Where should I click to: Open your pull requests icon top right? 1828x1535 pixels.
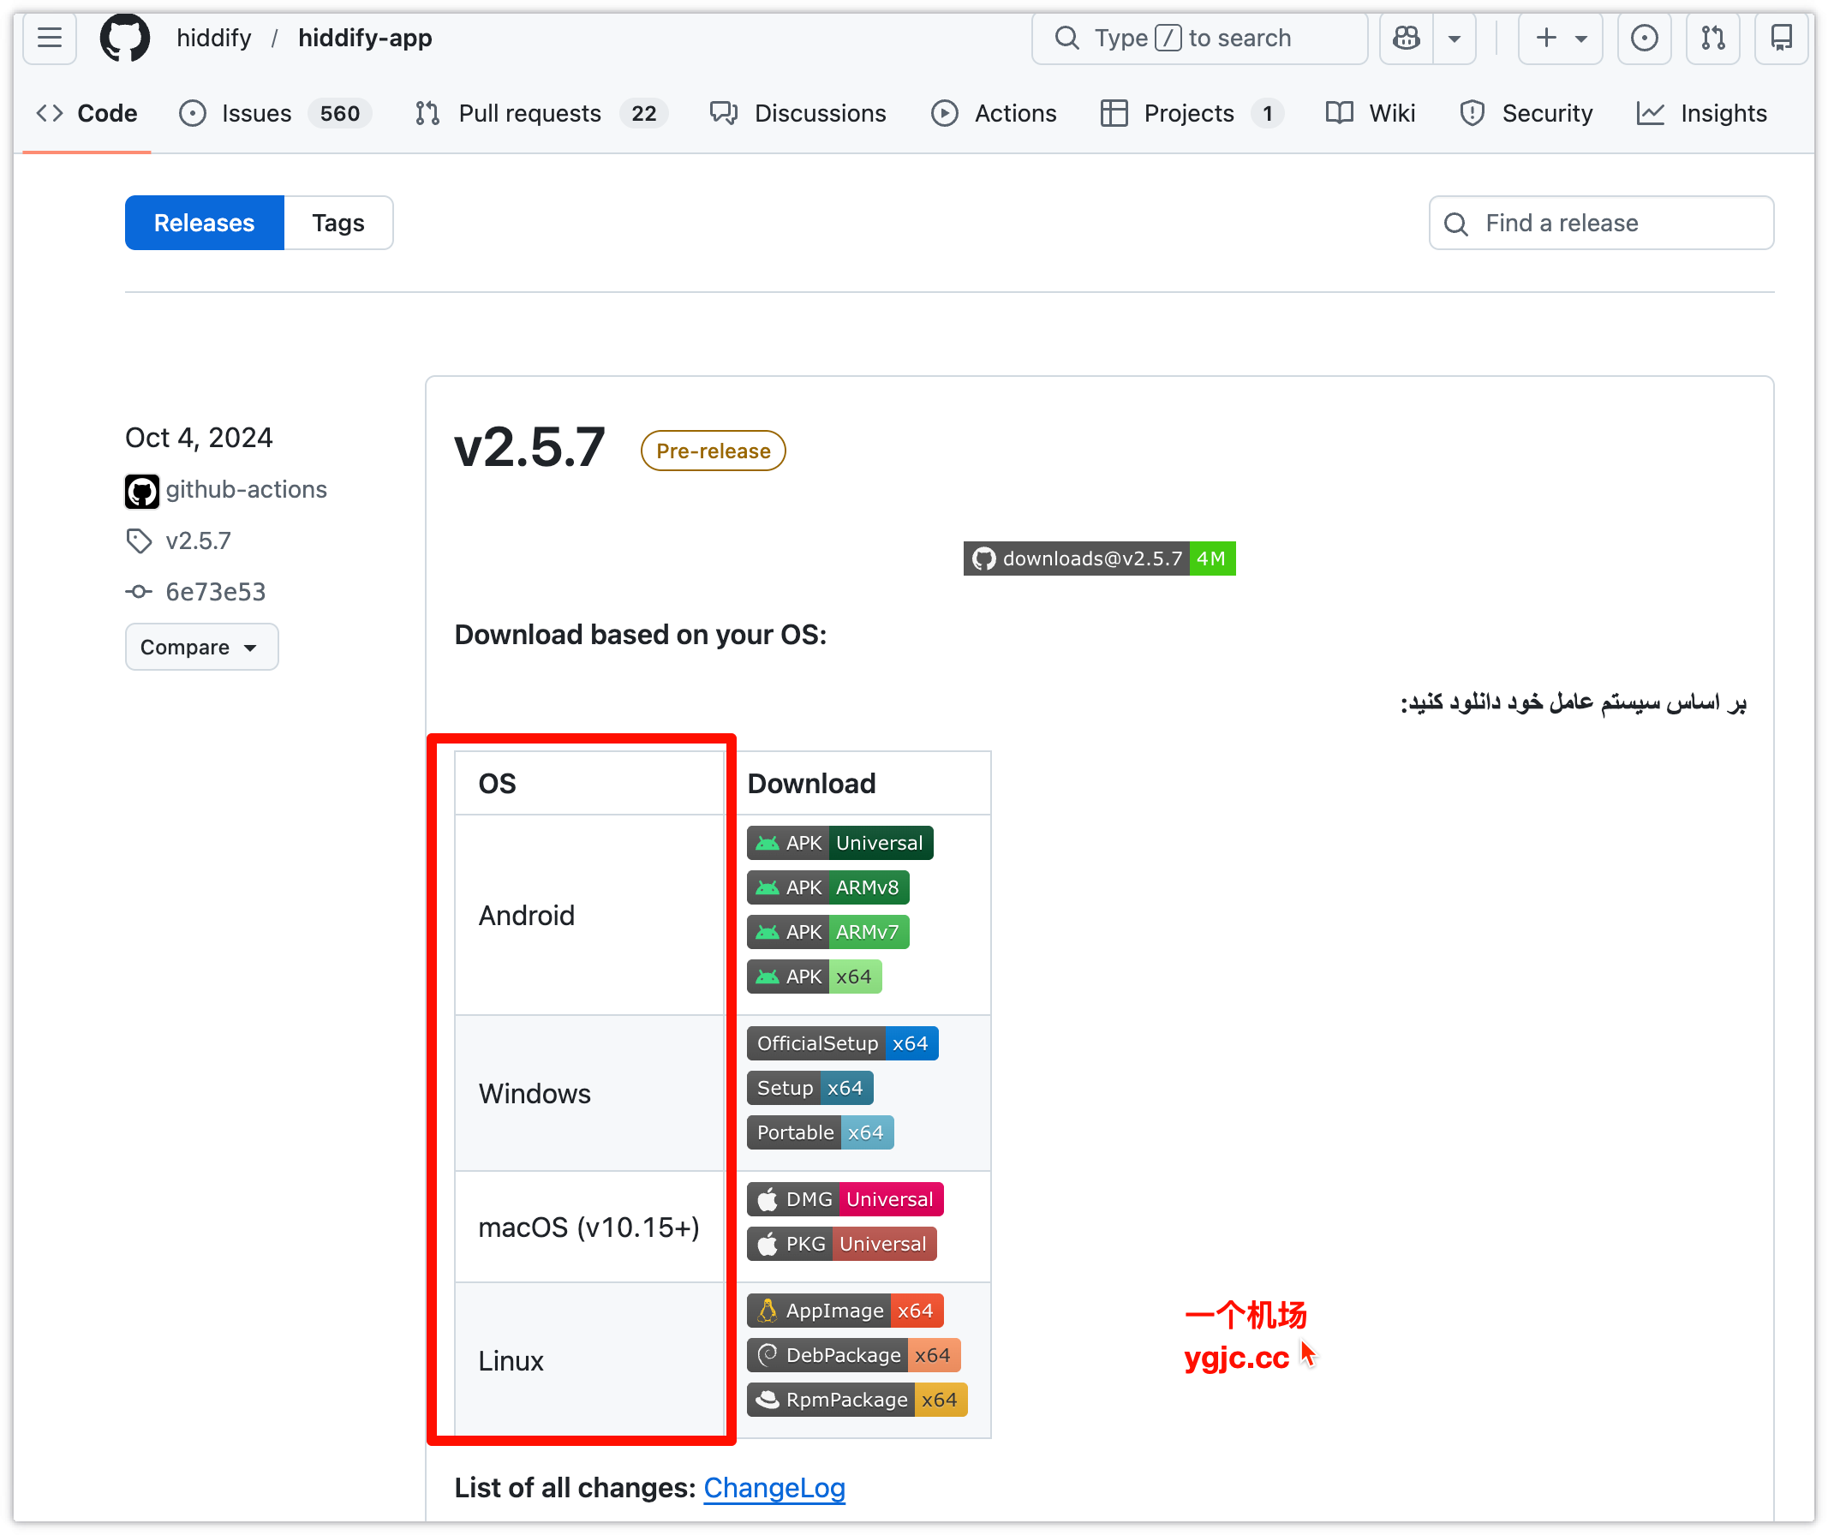tap(1712, 39)
